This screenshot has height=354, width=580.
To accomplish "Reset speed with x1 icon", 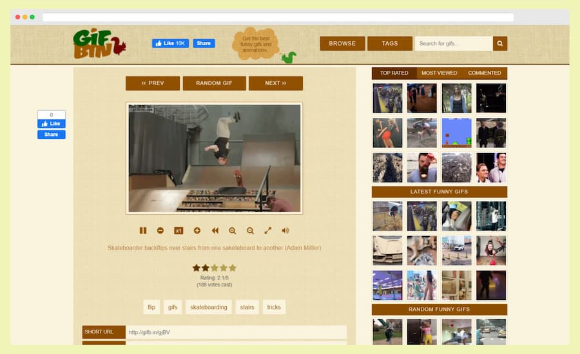I will point(179,230).
